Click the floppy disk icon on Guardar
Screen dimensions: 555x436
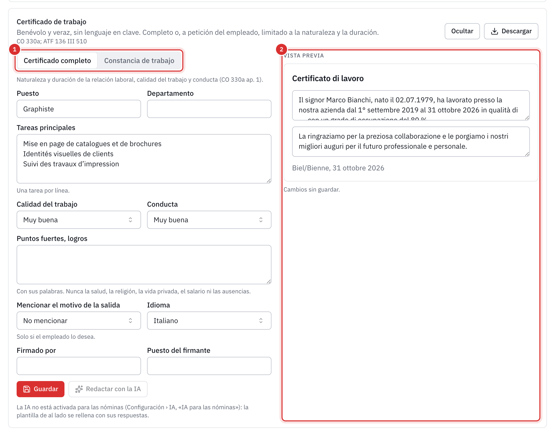(27, 389)
